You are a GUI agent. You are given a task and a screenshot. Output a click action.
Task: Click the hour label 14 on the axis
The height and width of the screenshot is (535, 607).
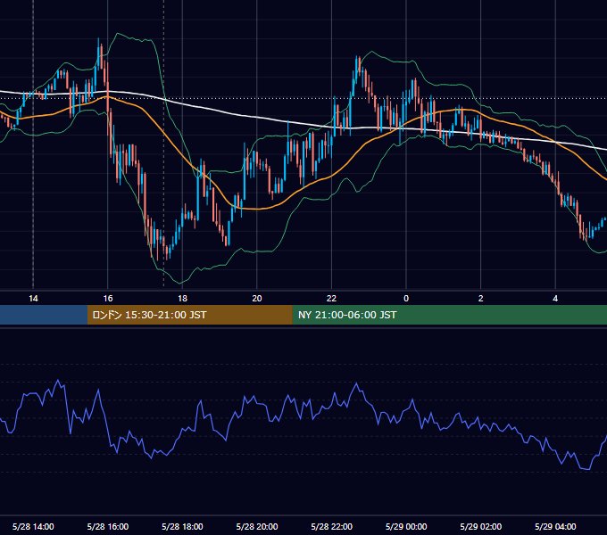[33, 299]
